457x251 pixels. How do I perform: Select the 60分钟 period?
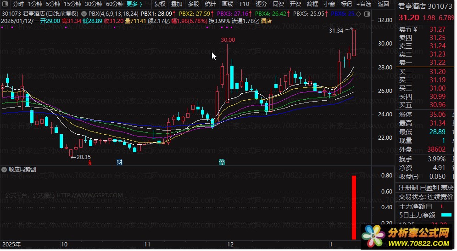(114, 4)
